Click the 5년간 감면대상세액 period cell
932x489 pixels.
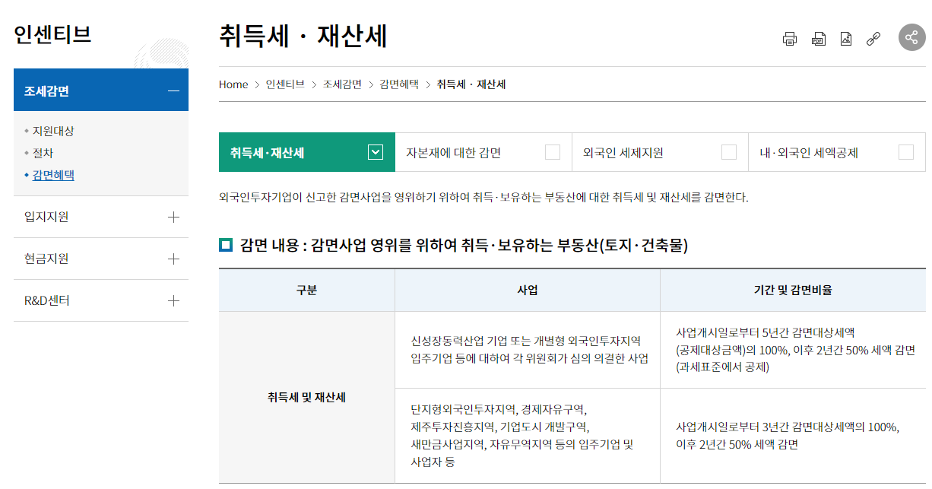click(x=793, y=350)
